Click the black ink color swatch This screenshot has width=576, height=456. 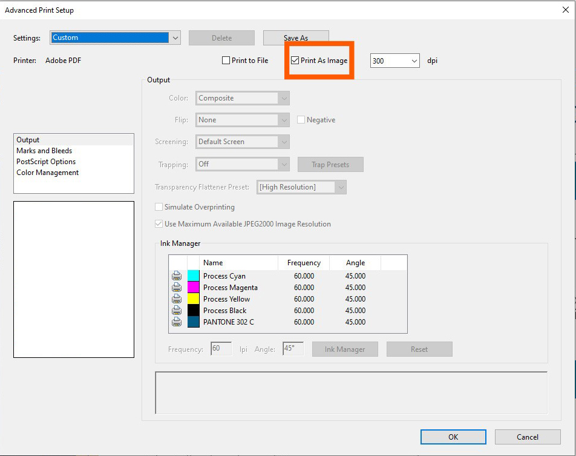coord(193,311)
